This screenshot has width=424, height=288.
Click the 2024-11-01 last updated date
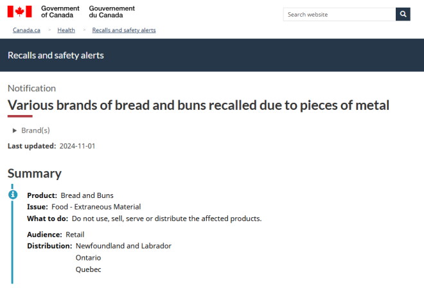point(77,146)
